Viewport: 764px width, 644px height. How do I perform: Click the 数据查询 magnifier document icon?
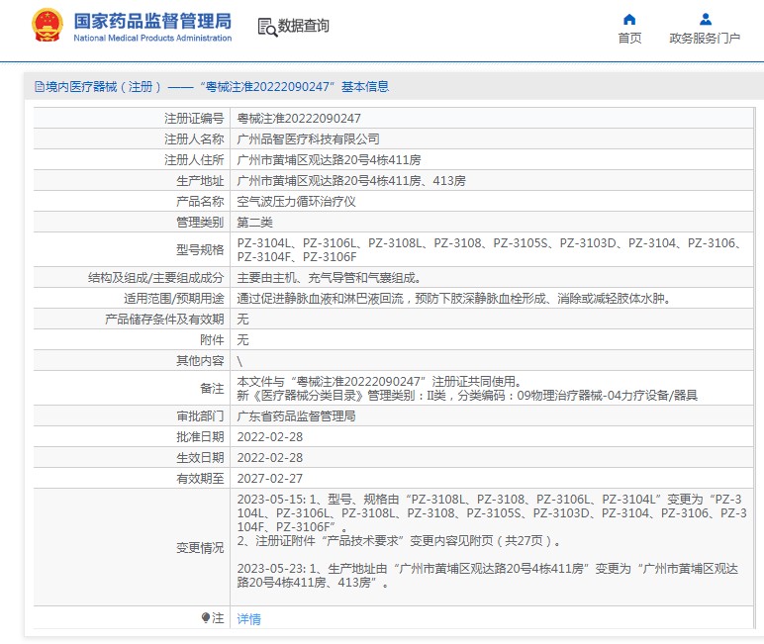click(x=266, y=27)
